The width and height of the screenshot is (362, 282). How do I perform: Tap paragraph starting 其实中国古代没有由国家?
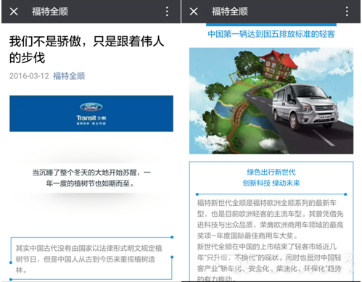(x=89, y=259)
